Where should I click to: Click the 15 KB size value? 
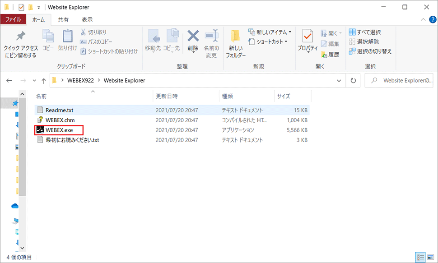301,110
